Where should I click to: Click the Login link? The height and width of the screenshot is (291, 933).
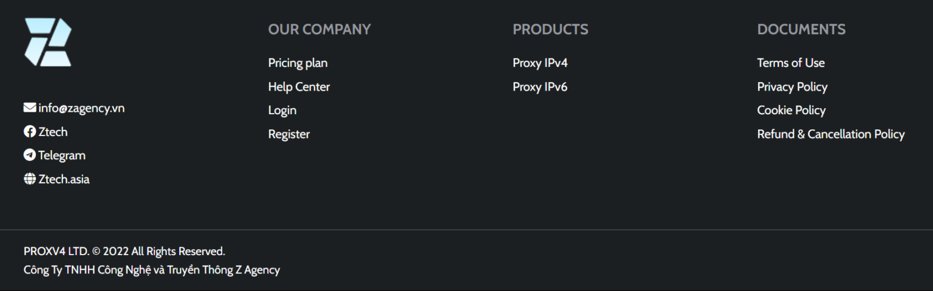pos(282,110)
